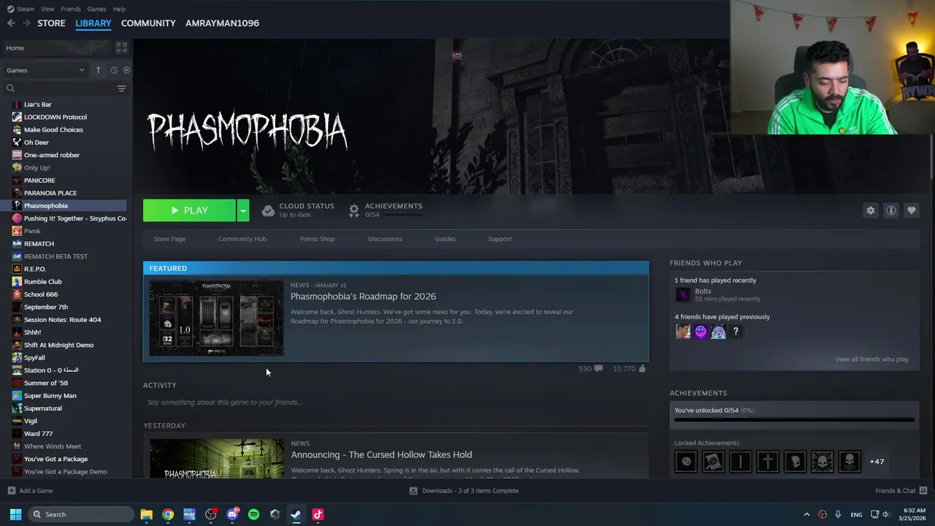935x526 pixels.
Task: Add Phasmophobia to favorites heart
Action: pos(911,210)
